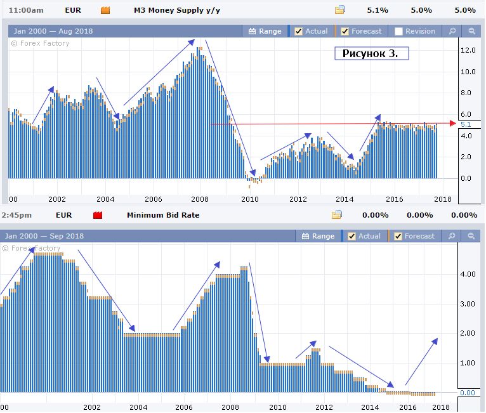Image resolution: width=486 pixels, height=413 pixels.
Task: Open Range selector on Minimum Bid Rate chart
Action: [x=317, y=236]
